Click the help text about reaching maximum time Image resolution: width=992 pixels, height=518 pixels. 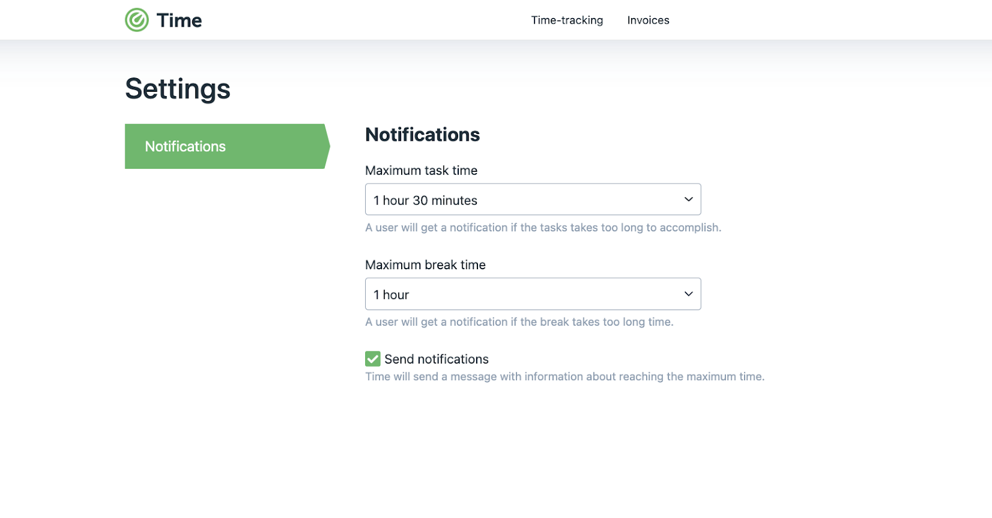pos(565,377)
